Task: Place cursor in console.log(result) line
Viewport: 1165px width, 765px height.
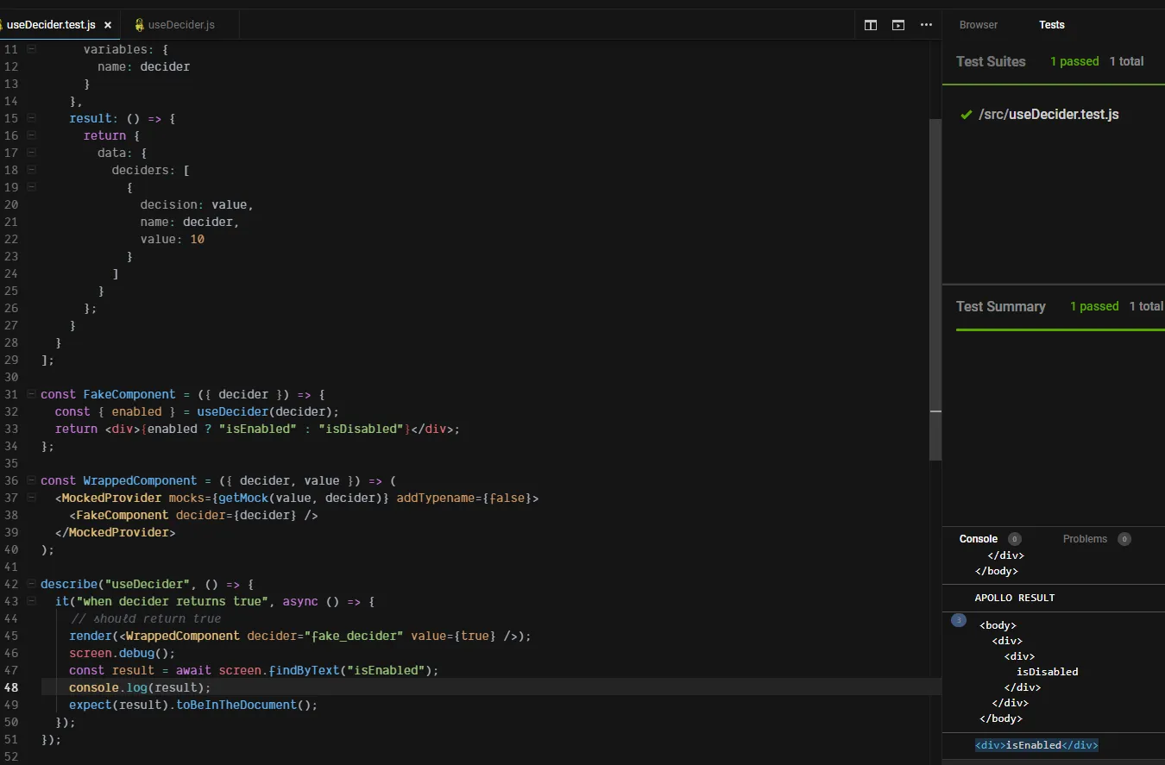Action: [140, 687]
